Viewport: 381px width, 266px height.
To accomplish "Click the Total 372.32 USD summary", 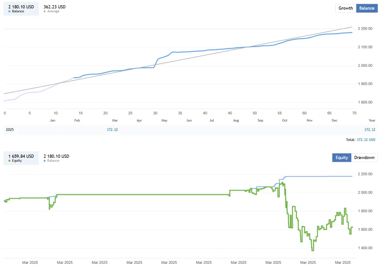I will coord(360,139).
